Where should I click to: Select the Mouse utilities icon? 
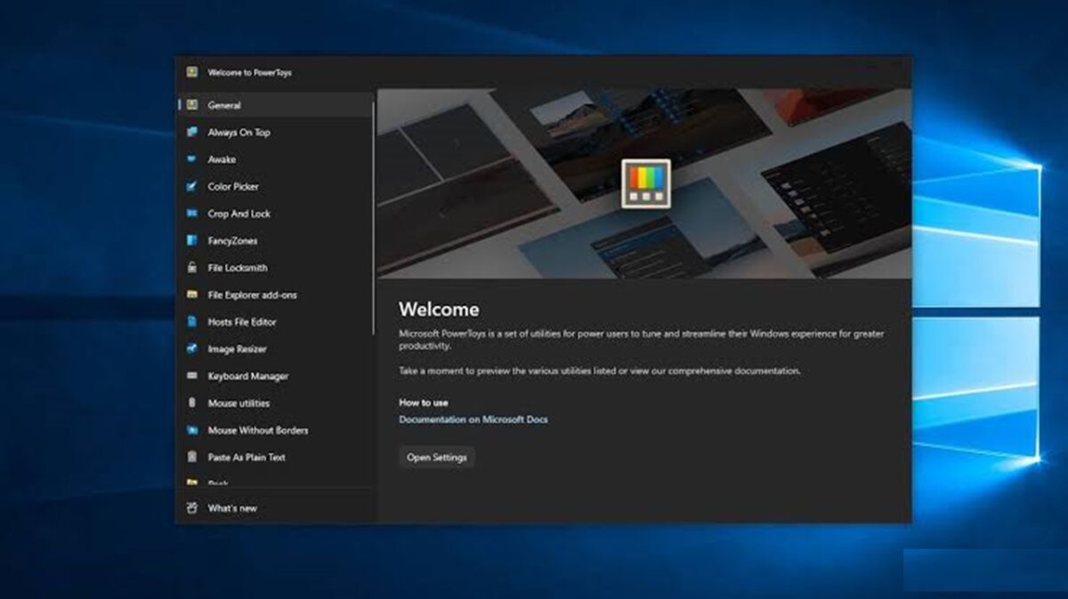[x=191, y=402]
